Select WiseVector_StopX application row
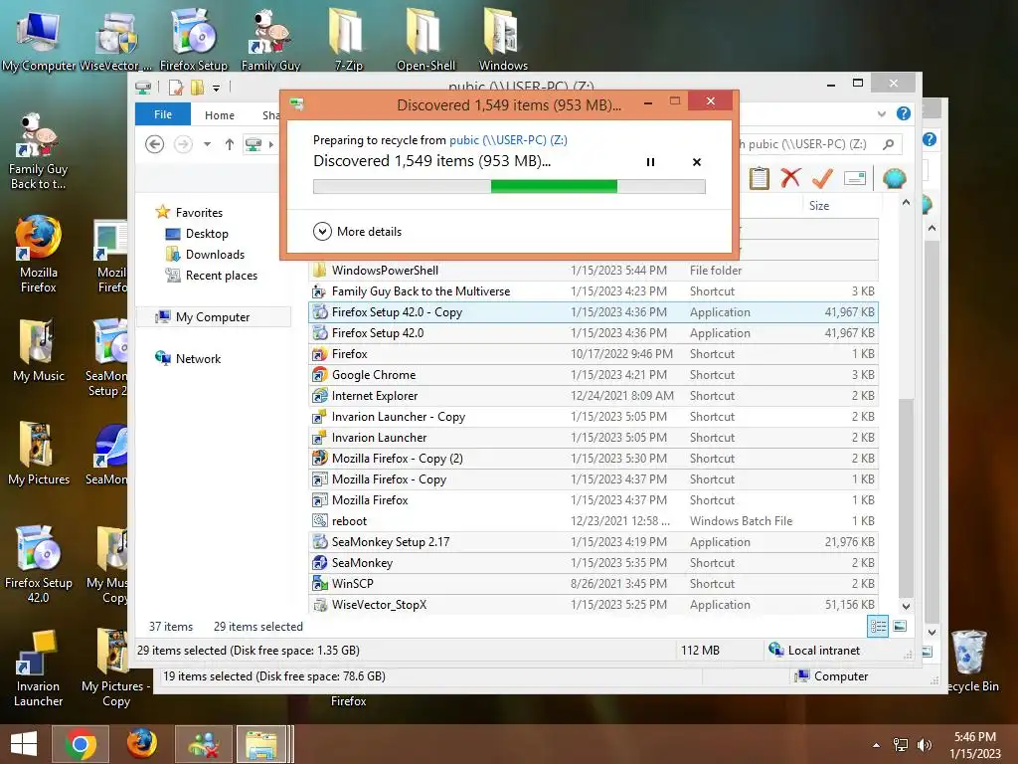This screenshot has width=1018, height=764. point(594,604)
